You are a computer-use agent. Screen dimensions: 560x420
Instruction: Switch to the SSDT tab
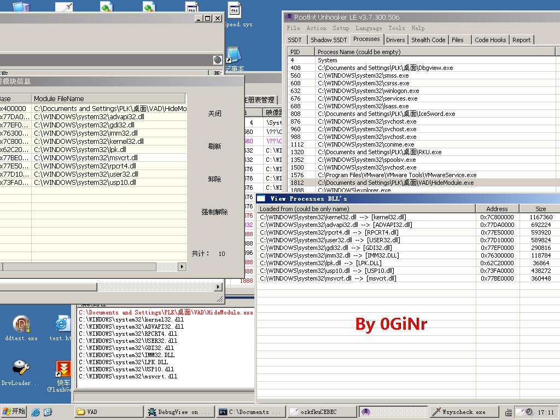coord(295,40)
